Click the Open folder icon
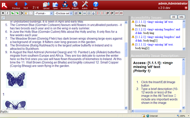The width and height of the screenshot is (190, 118). (x=55, y=5)
